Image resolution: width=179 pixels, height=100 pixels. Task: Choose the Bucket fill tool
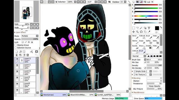(x=135, y=47)
